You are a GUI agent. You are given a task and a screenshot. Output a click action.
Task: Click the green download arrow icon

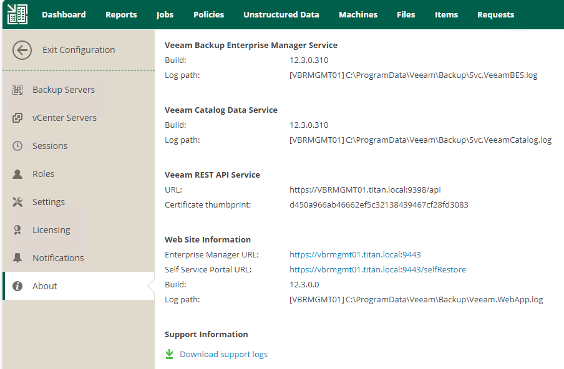(169, 354)
